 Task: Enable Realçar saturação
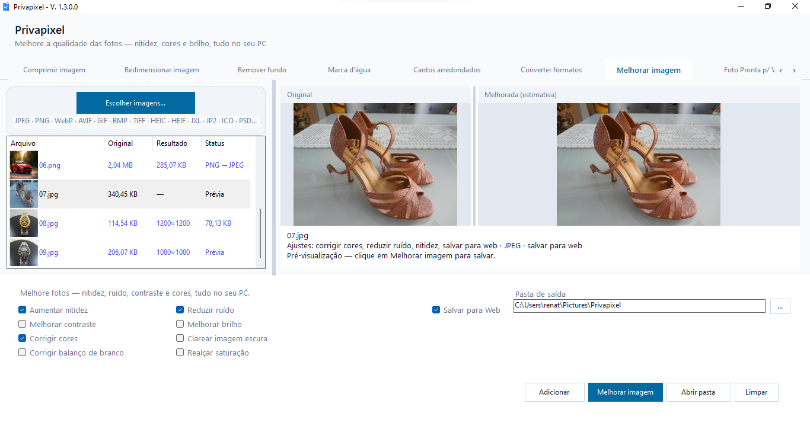[x=180, y=353]
